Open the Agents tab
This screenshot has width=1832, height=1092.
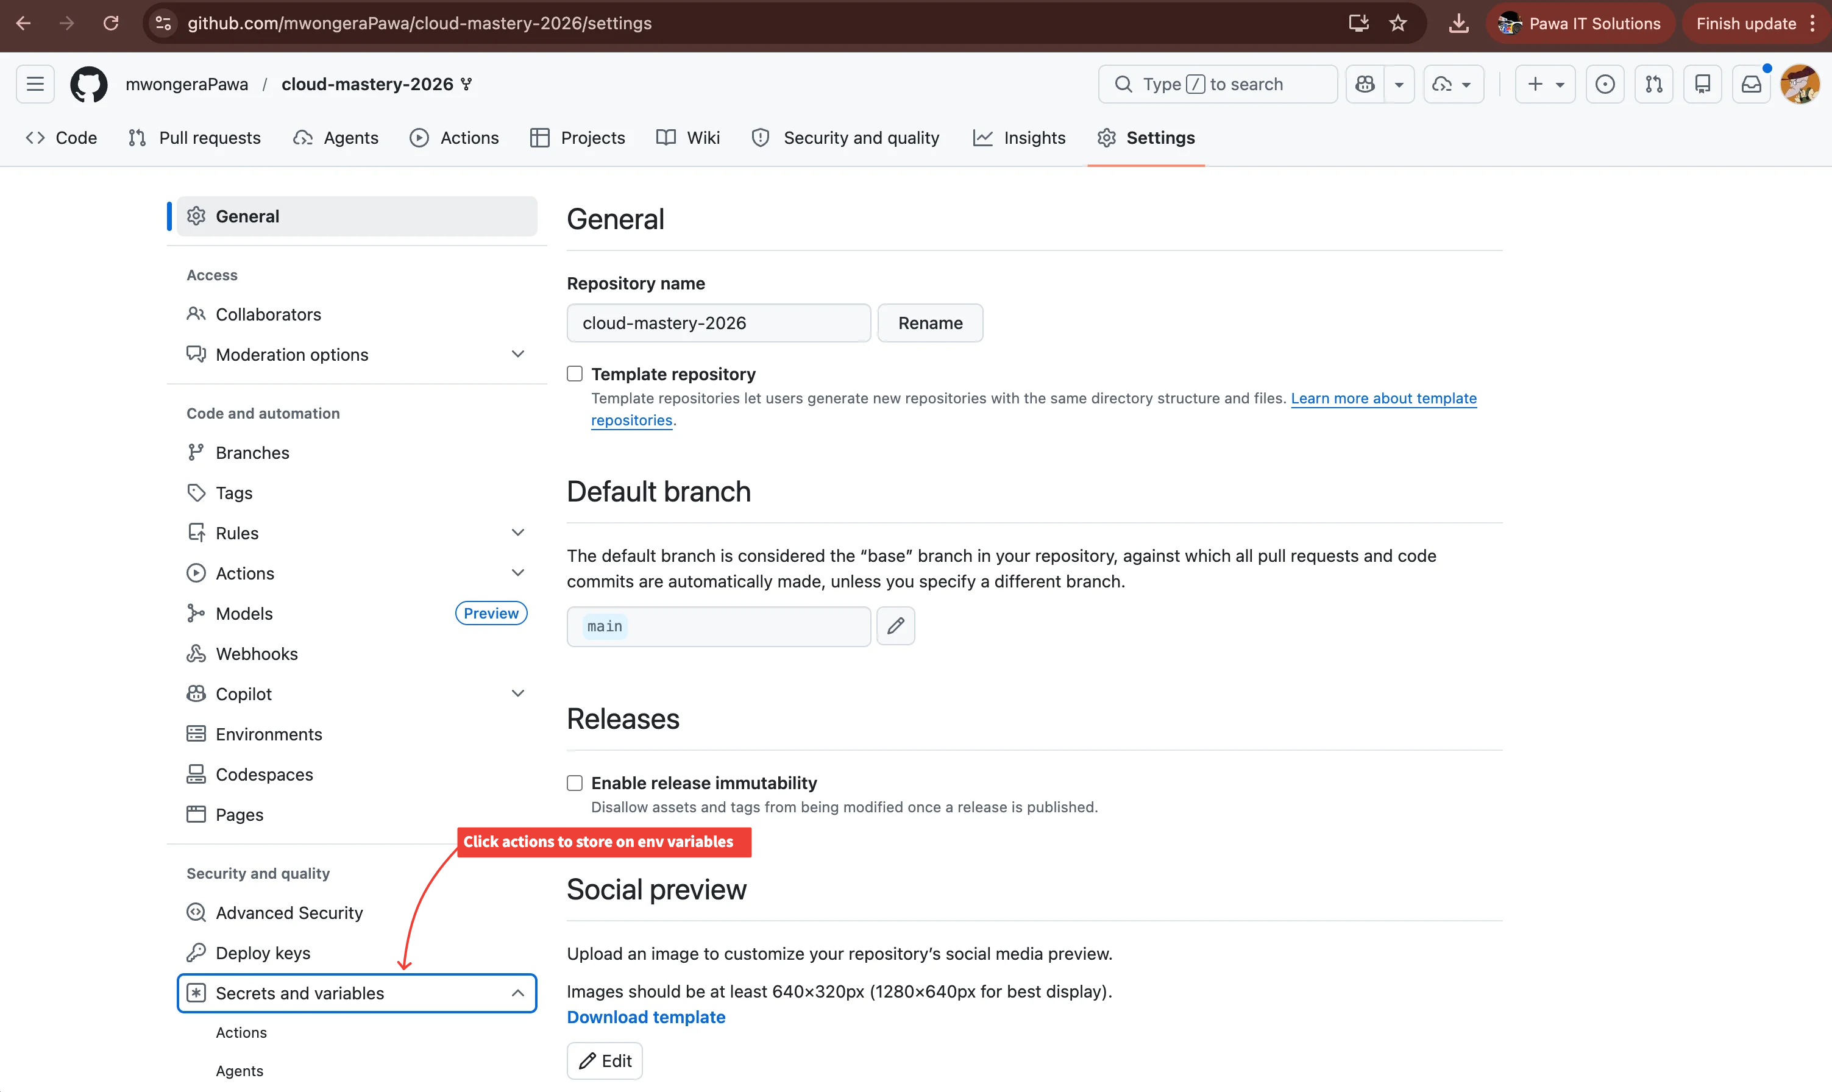[335, 138]
